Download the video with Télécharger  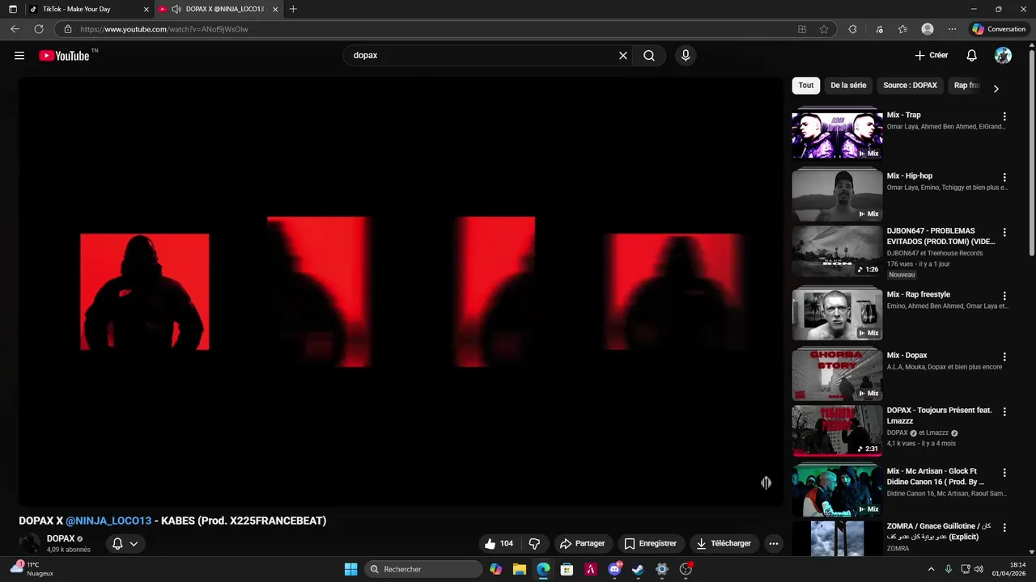(724, 543)
